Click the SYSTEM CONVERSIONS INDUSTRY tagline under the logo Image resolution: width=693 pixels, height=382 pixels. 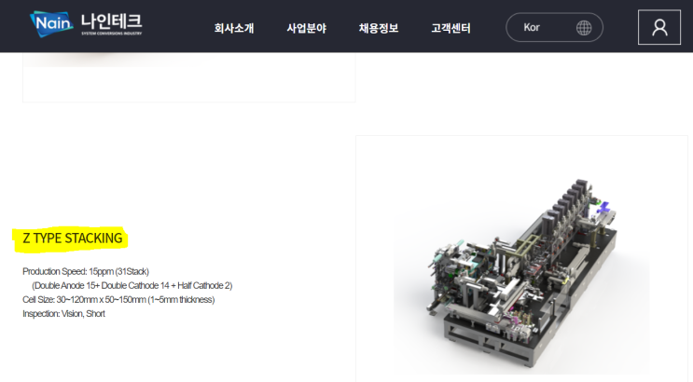click(x=111, y=34)
